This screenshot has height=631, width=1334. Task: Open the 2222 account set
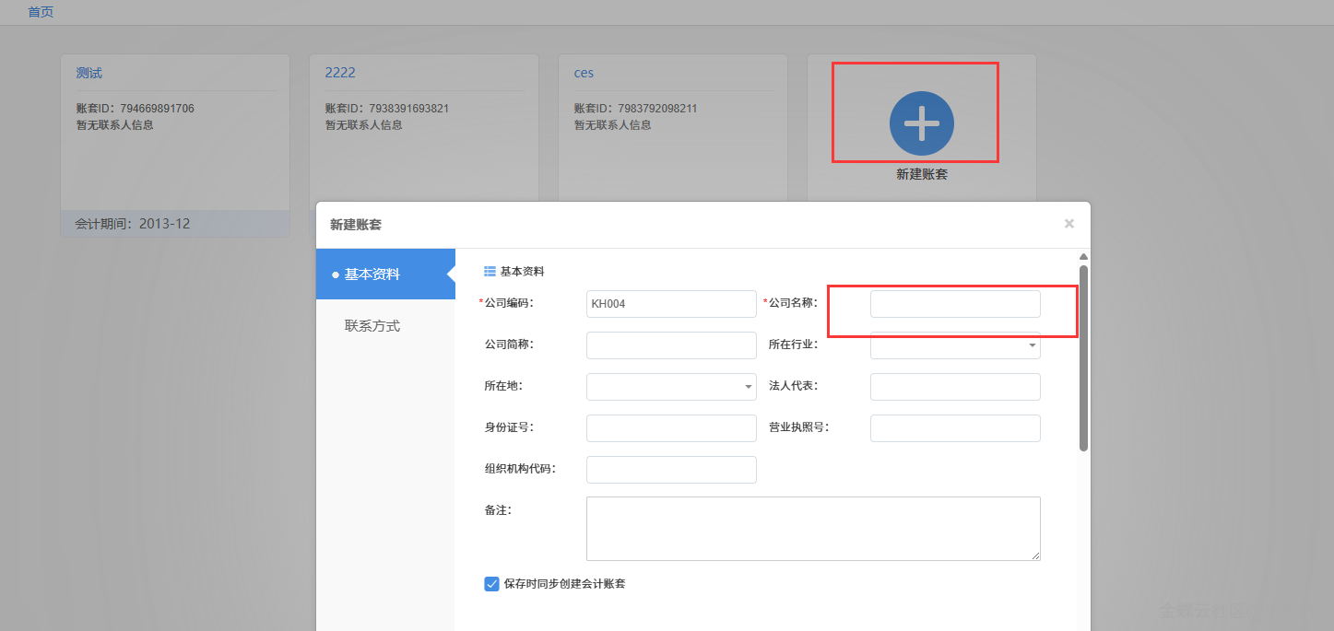(x=340, y=73)
